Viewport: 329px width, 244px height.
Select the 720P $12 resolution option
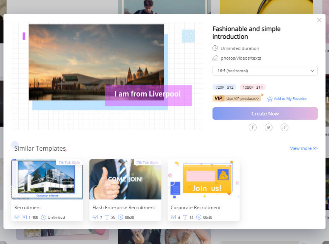[224, 87]
